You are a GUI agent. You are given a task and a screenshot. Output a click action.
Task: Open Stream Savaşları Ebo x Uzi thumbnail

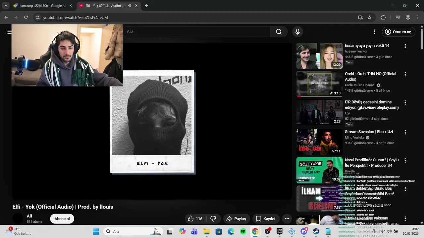319,142
